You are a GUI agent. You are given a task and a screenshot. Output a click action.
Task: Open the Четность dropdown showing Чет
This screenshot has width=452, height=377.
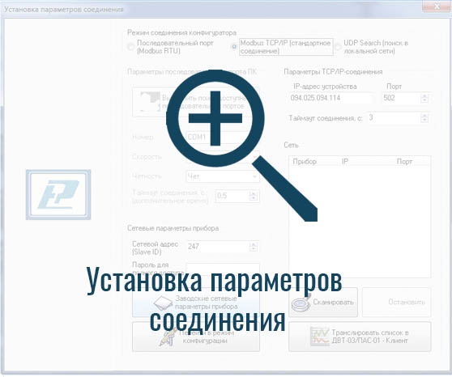tap(223, 176)
